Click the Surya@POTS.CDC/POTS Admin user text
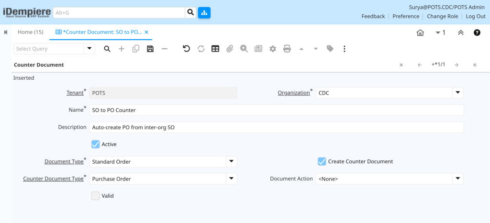This screenshot has height=223, width=490. point(447,7)
